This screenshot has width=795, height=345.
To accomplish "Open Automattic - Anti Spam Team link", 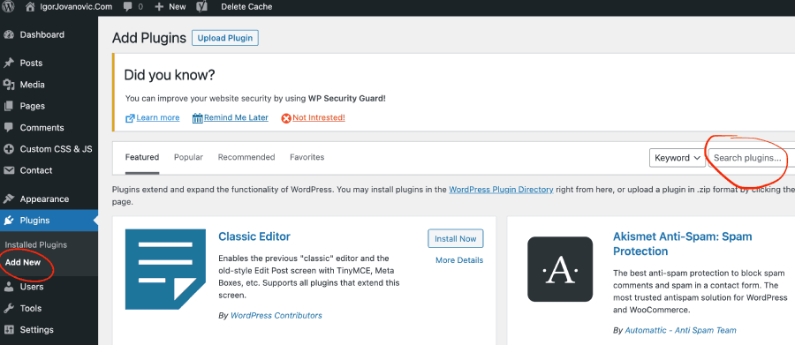I will pos(680,330).
